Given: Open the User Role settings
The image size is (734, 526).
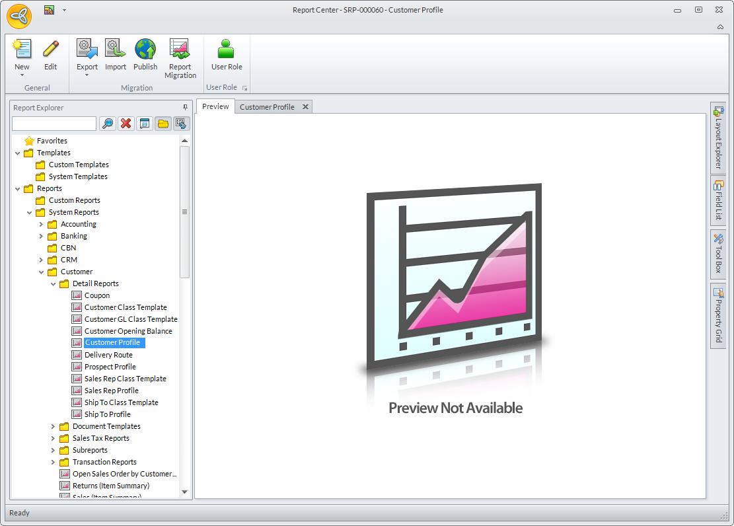Looking at the screenshot, I should pyautogui.click(x=227, y=50).
